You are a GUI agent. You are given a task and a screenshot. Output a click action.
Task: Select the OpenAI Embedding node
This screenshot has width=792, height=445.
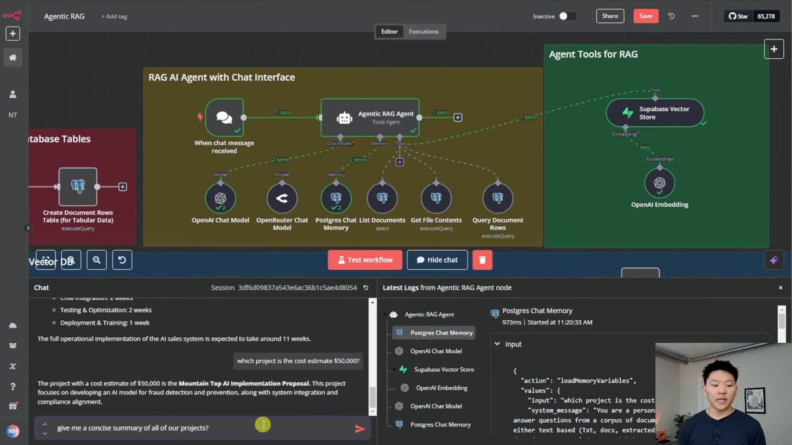[x=659, y=183]
